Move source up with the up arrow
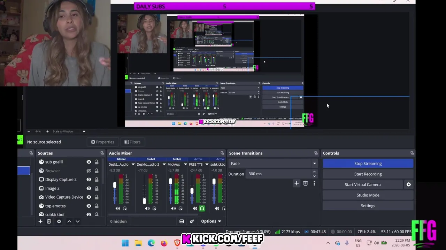The image size is (446, 250). click(x=69, y=221)
